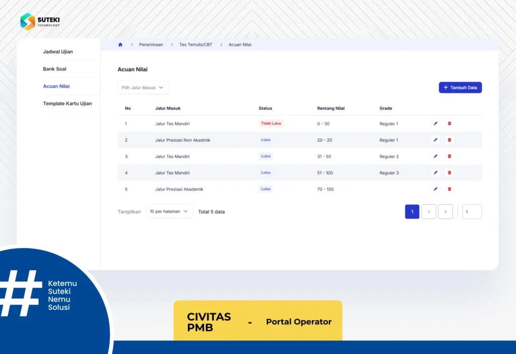The image size is (516, 354).
Task: Click the page number jump input field
Action: pos(472,212)
